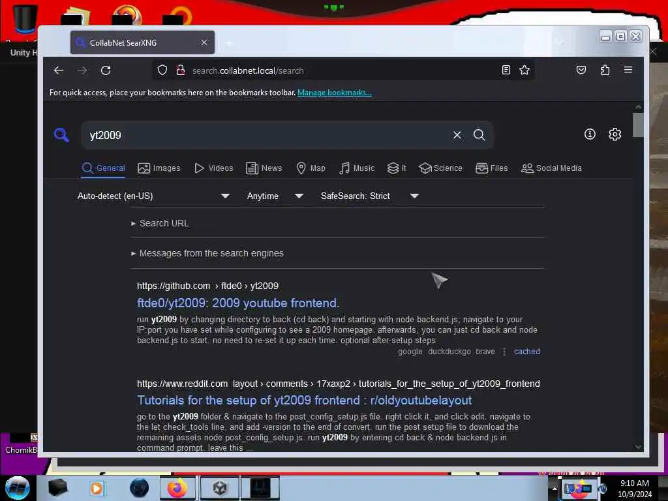The width and height of the screenshot is (668, 501).
Task: Expand Messages from the search engines
Action: coord(207,253)
